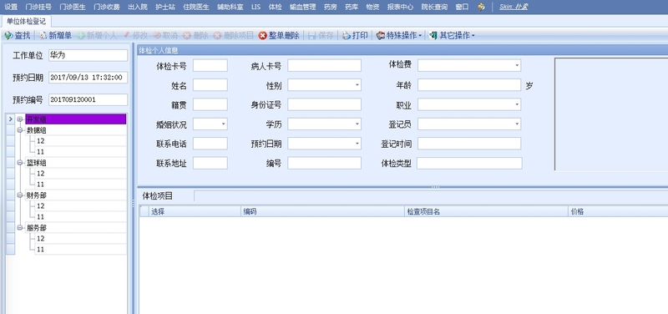Collapse the 服务部 tree node
Screen dimensions: 668x314
pyautogui.click(x=19, y=228)
